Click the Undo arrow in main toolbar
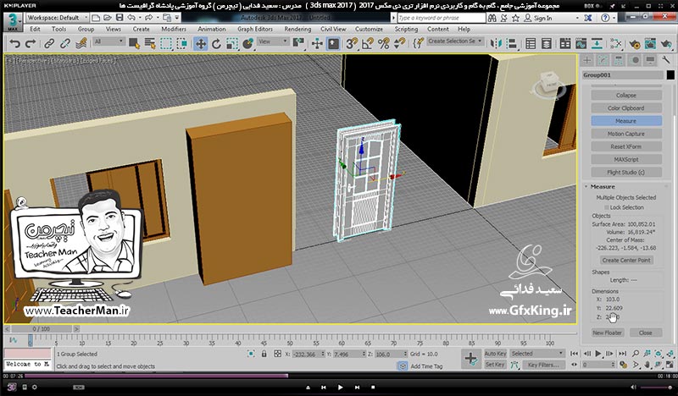Screen dimensions: 678x396 14,44
